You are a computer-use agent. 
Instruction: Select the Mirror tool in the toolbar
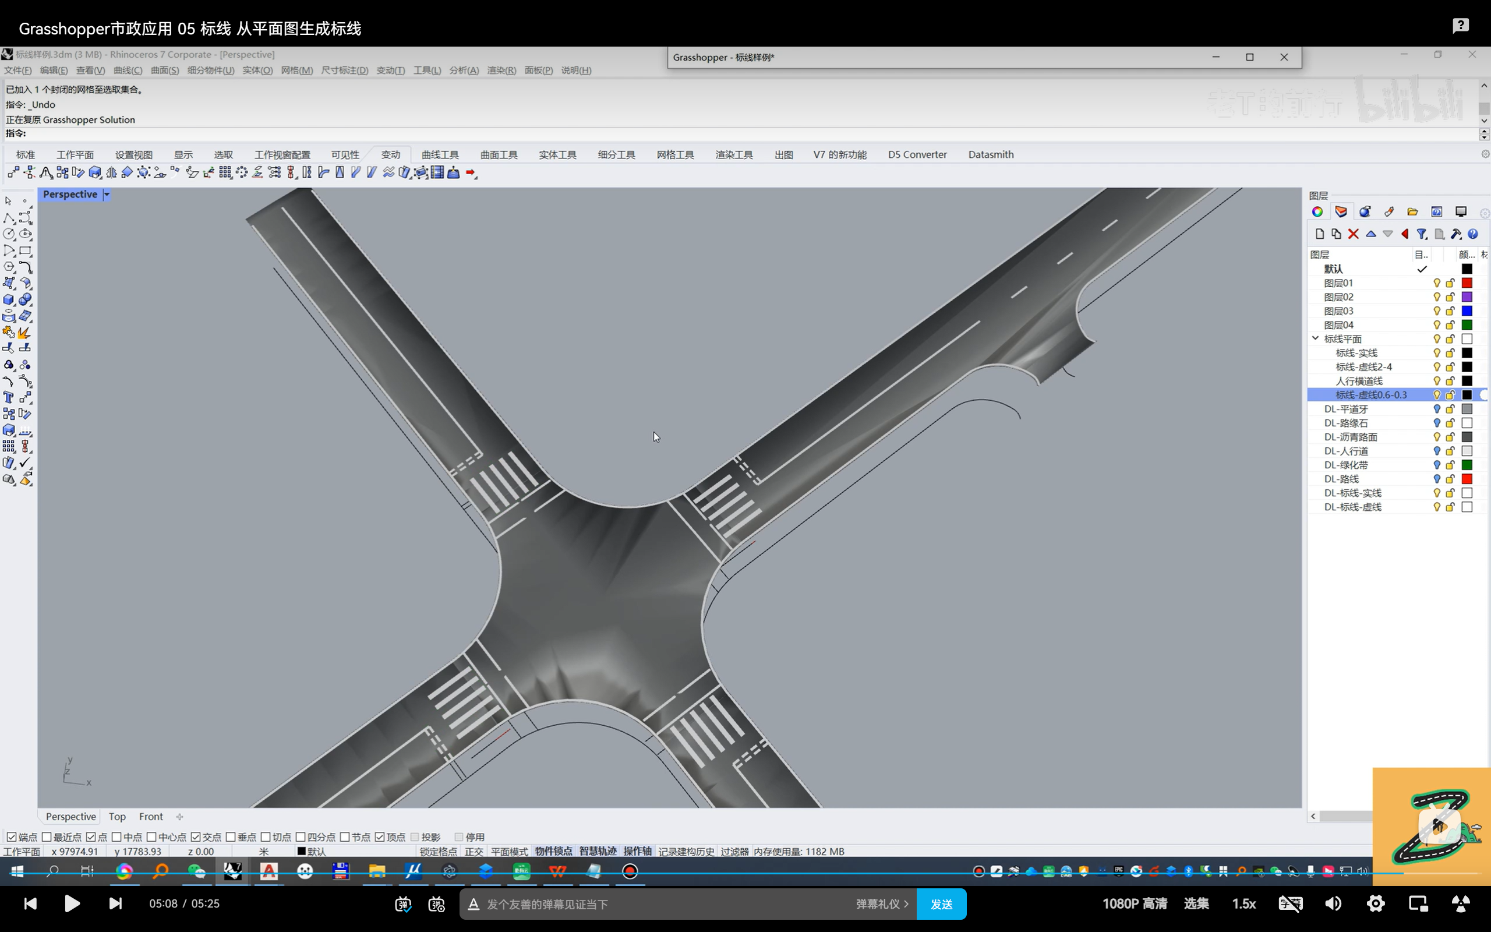[x=111, y=172]
